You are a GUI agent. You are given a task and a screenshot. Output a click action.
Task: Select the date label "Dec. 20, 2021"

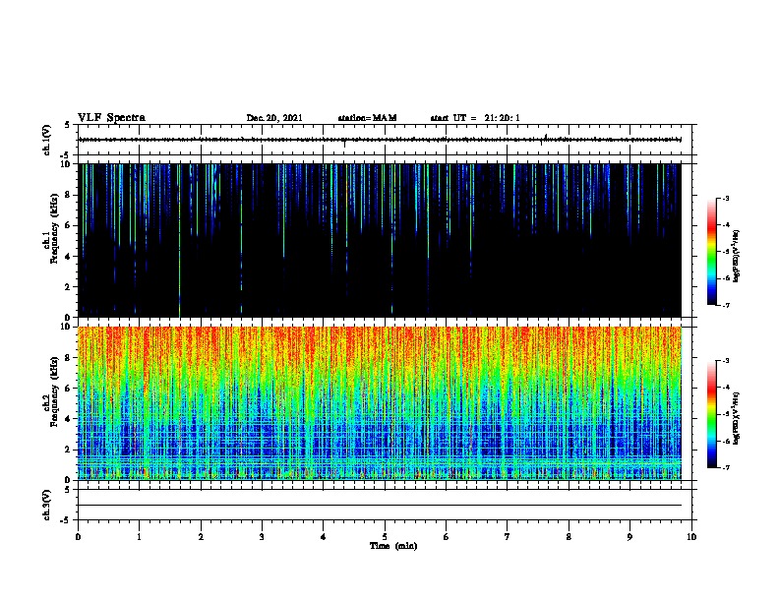pyautogui.click(x=274, y=118)
